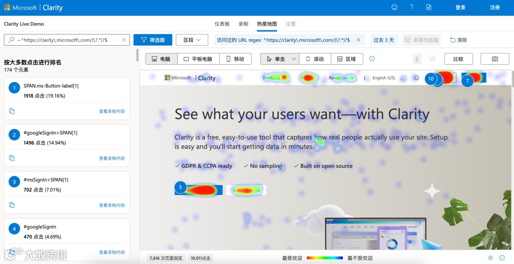Click the heatmap info icon
The image size is (514, 264).
coord(372,59)
